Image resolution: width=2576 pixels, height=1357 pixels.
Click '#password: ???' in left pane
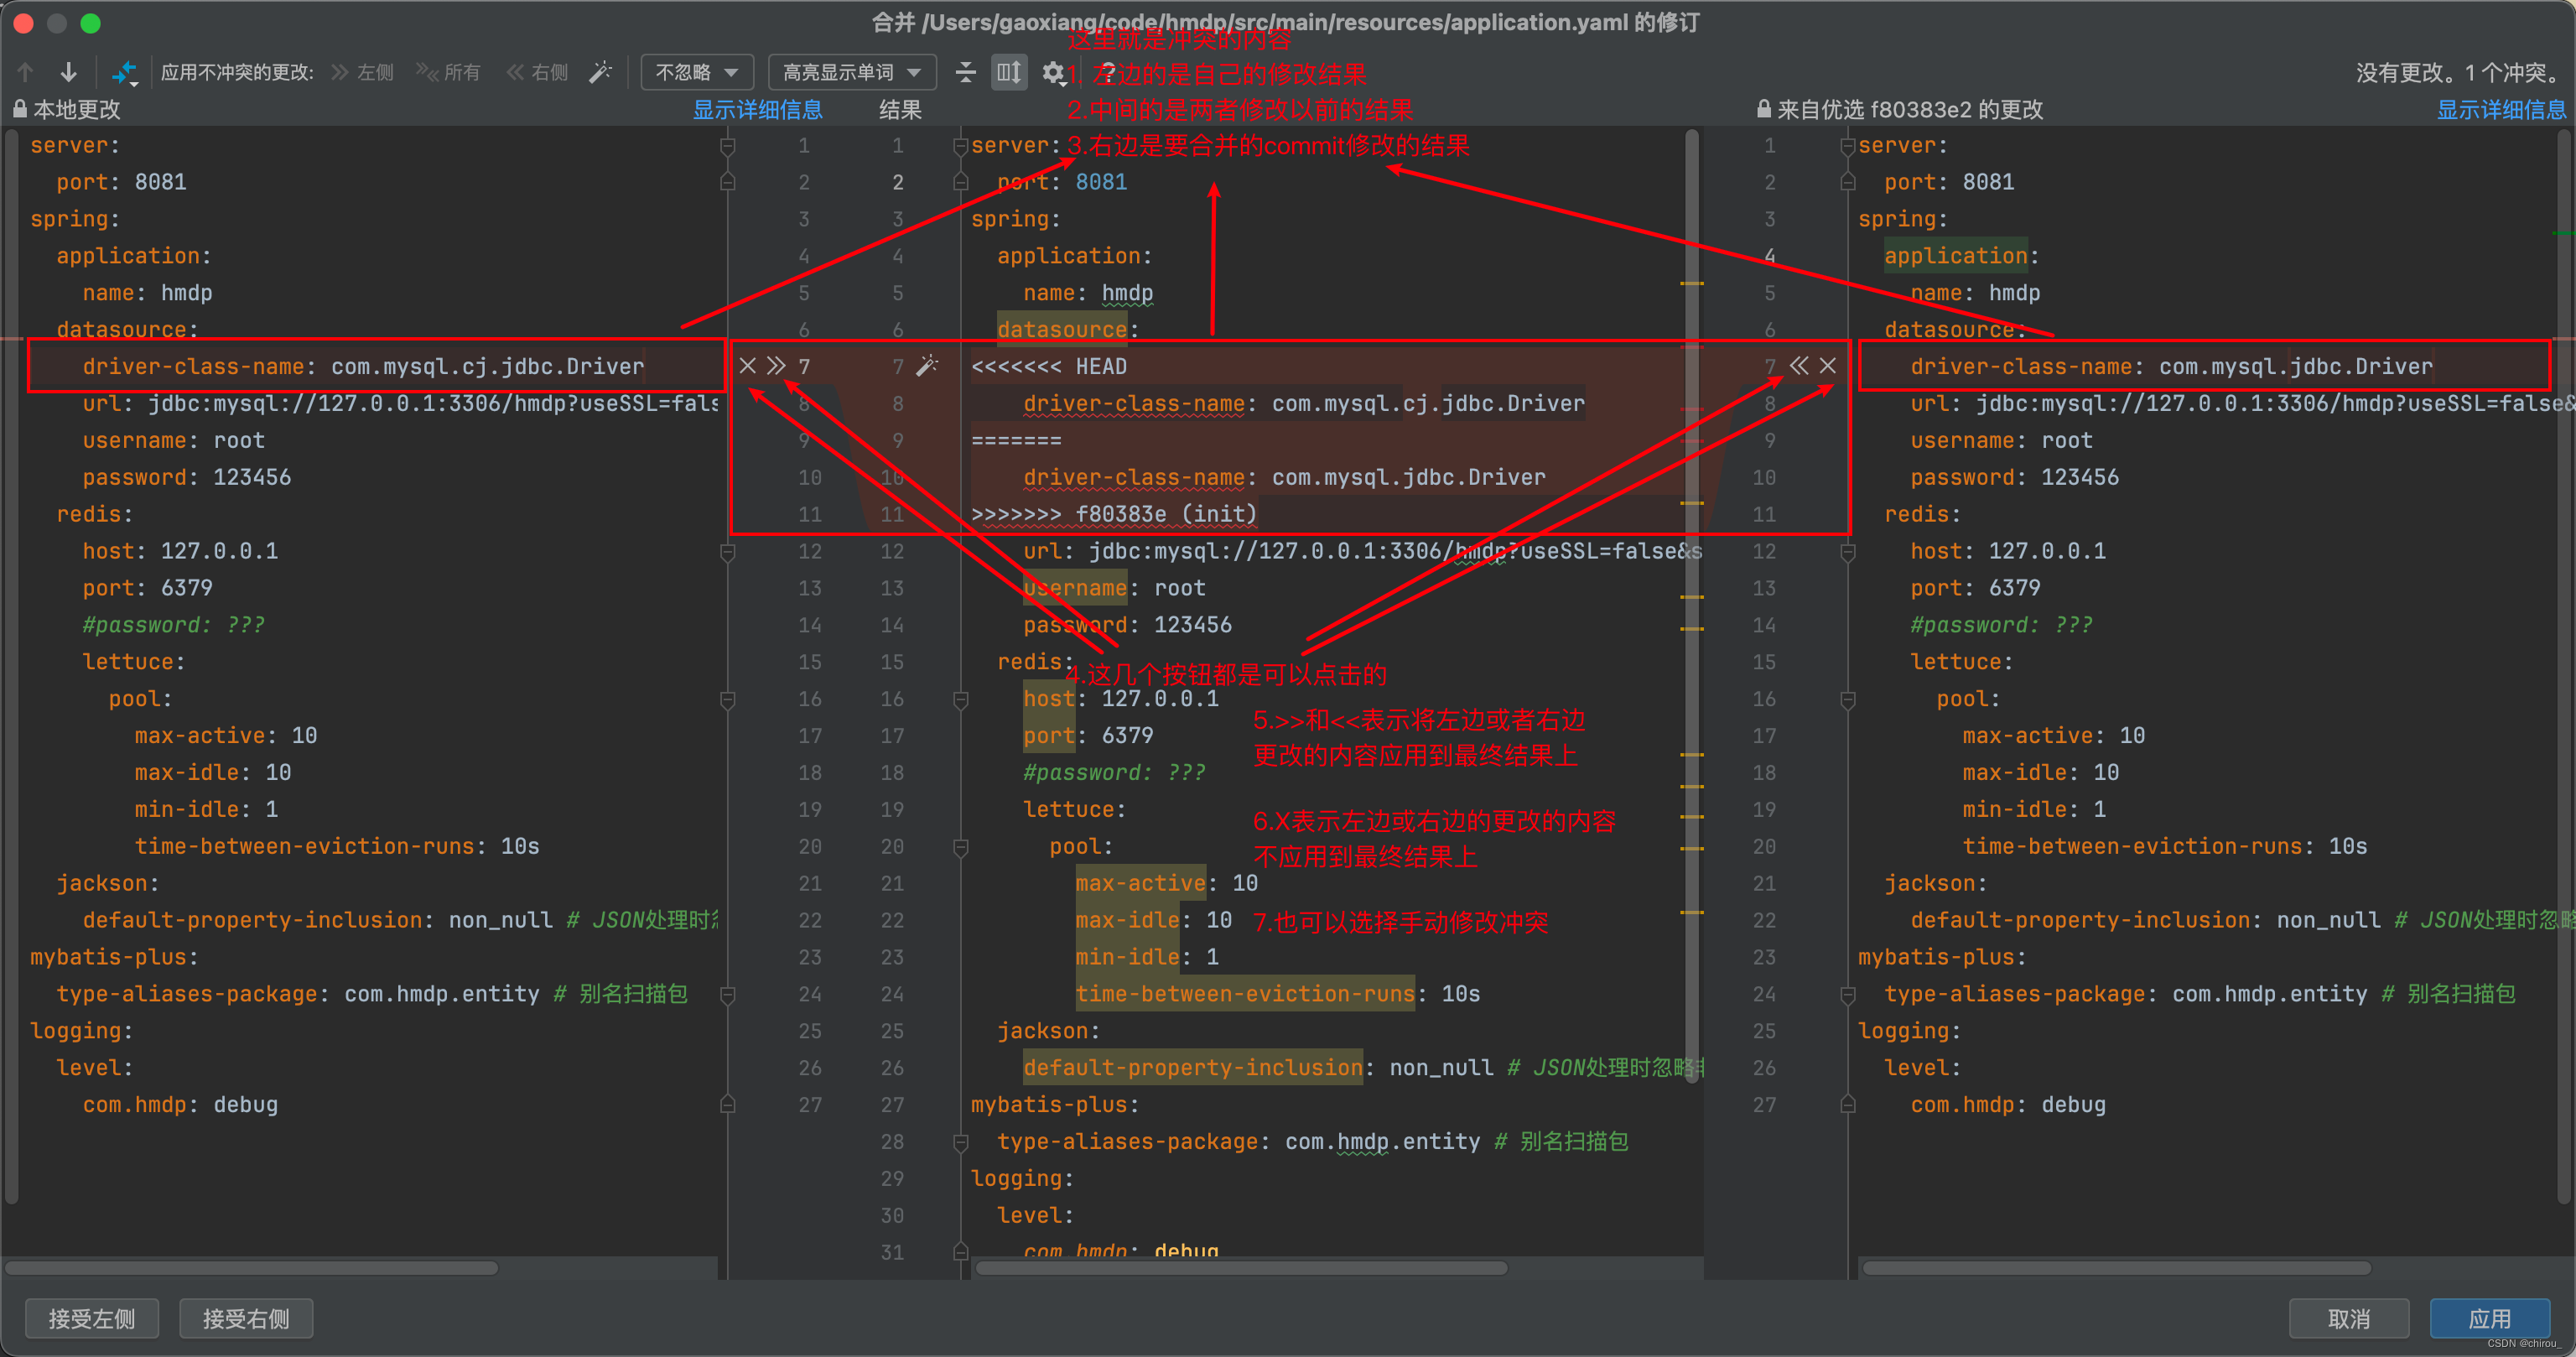174,625
